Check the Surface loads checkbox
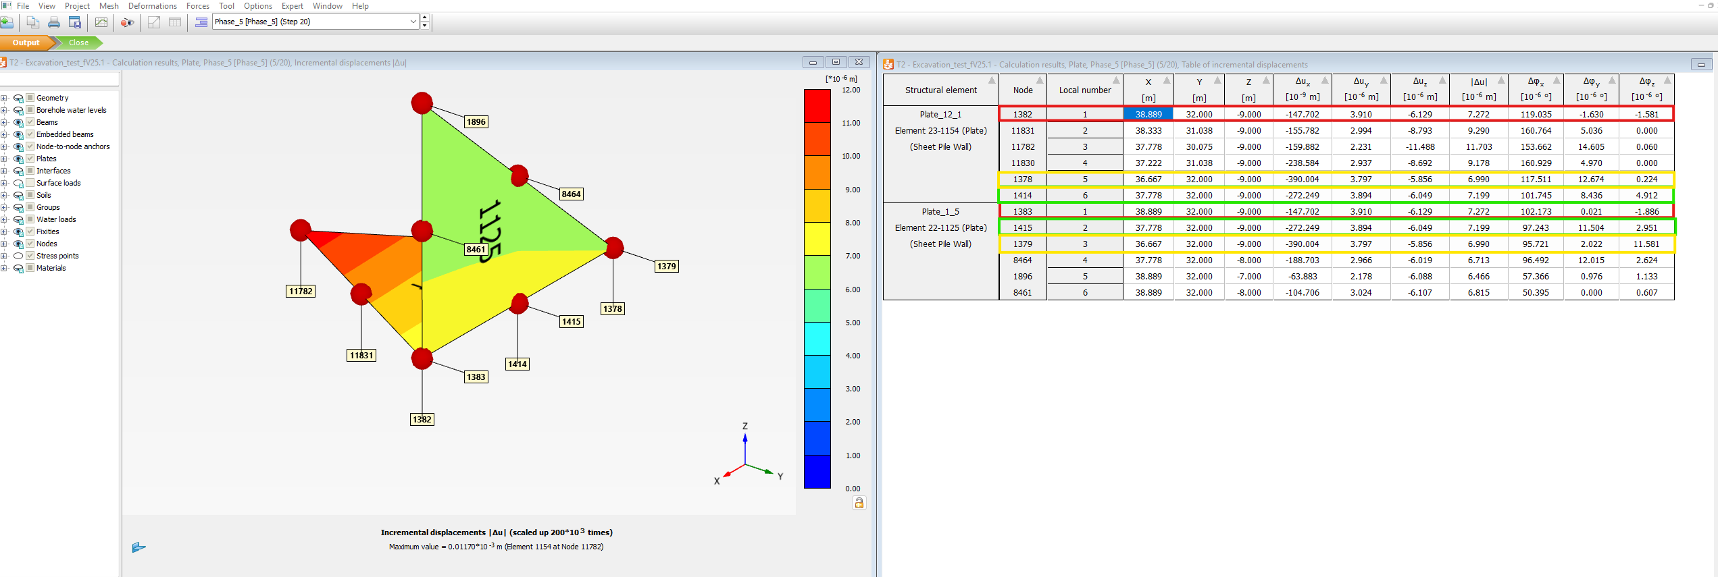 pyautogui.click(x=30, y=183)
